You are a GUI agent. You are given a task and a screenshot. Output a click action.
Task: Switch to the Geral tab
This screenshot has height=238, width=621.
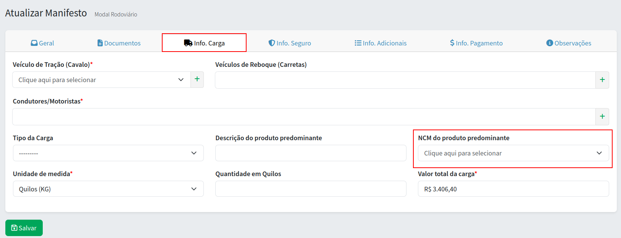42,43
